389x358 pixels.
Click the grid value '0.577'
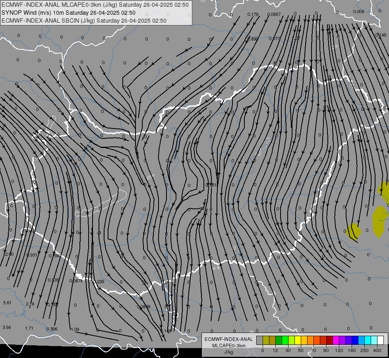[x=275, y=39]
